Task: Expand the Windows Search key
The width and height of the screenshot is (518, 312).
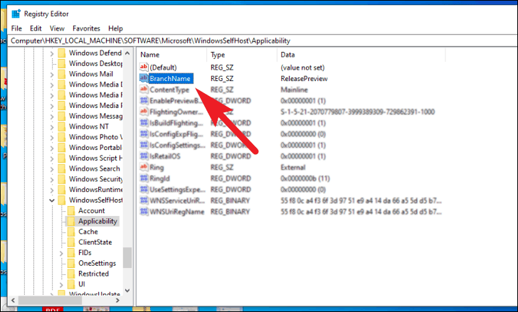Action: pyautogui.click(x=52, y=169)
